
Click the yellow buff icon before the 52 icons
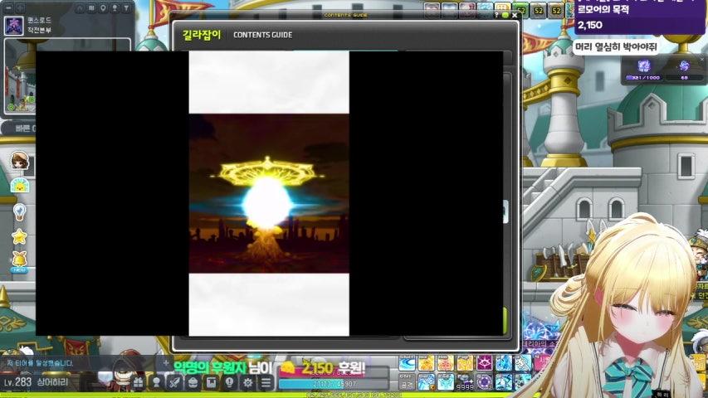[x=502, y=10]
